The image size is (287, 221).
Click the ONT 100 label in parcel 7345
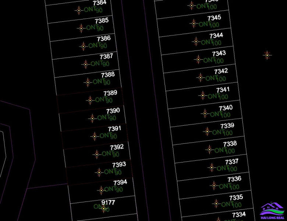pyautogui.click(x=209, y=24)
